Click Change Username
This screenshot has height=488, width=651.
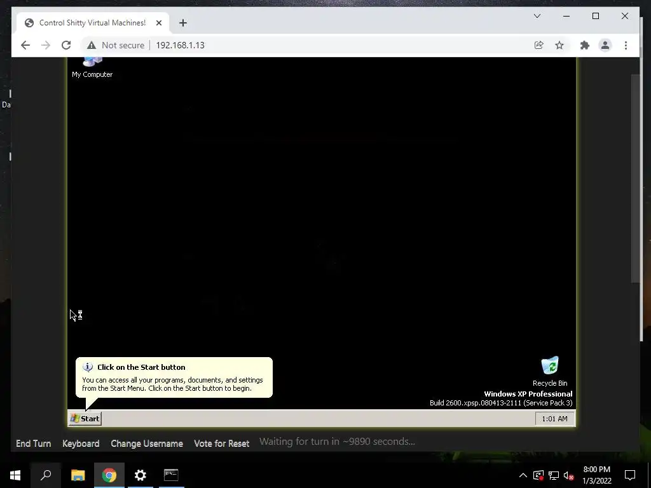pyautogui.click(x=147, y=443)
